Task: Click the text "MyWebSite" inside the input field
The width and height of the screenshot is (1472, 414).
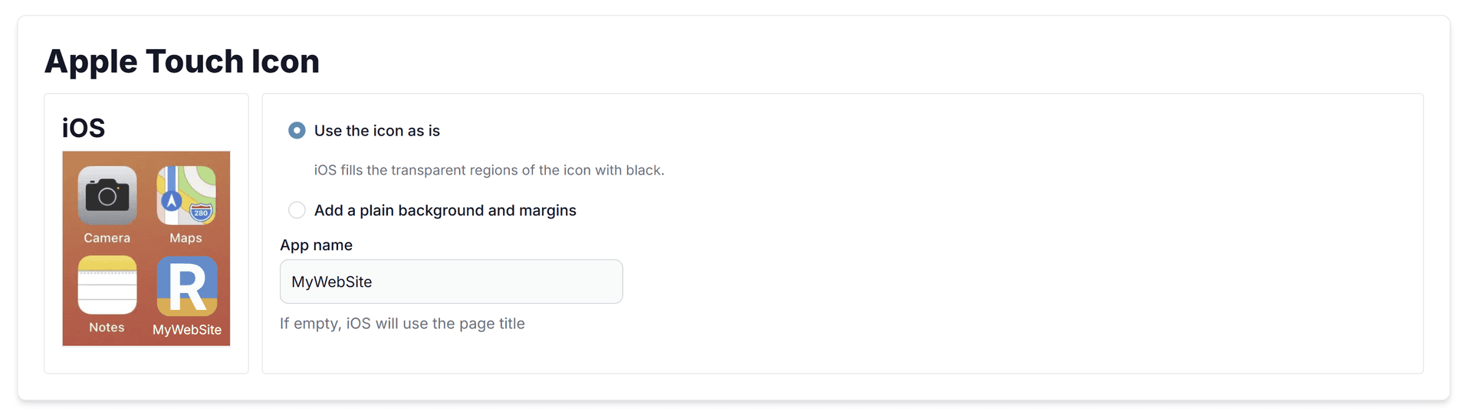Action: point(332,282)
